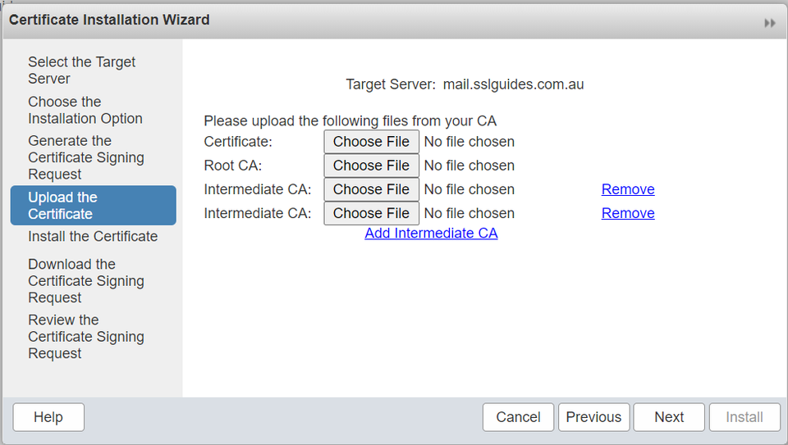Cancel the certificate installation wizard

(x=518, y=417)
